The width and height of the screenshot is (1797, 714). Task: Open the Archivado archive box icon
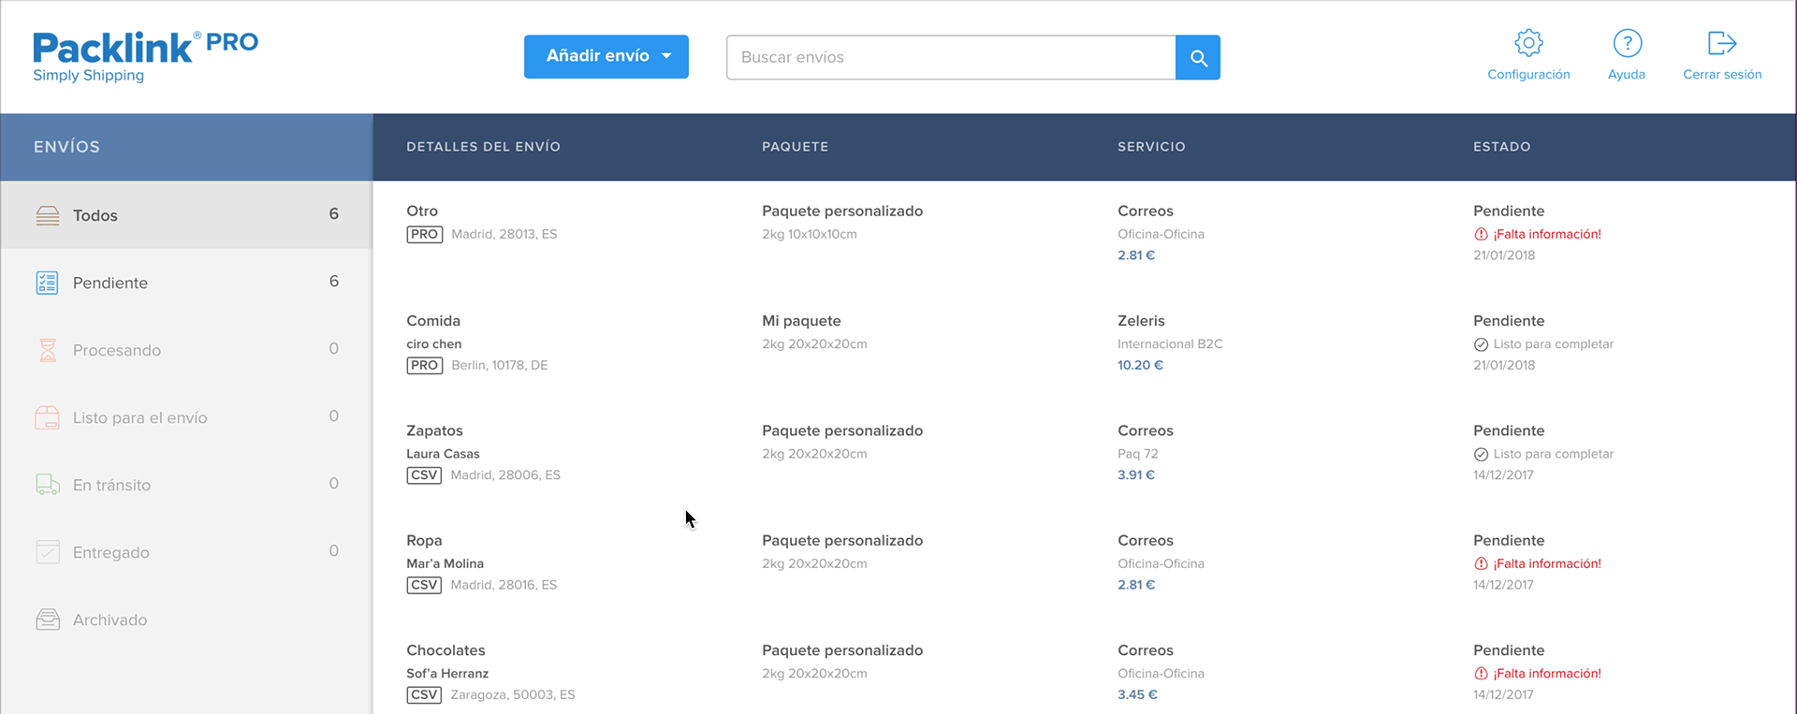48,619
